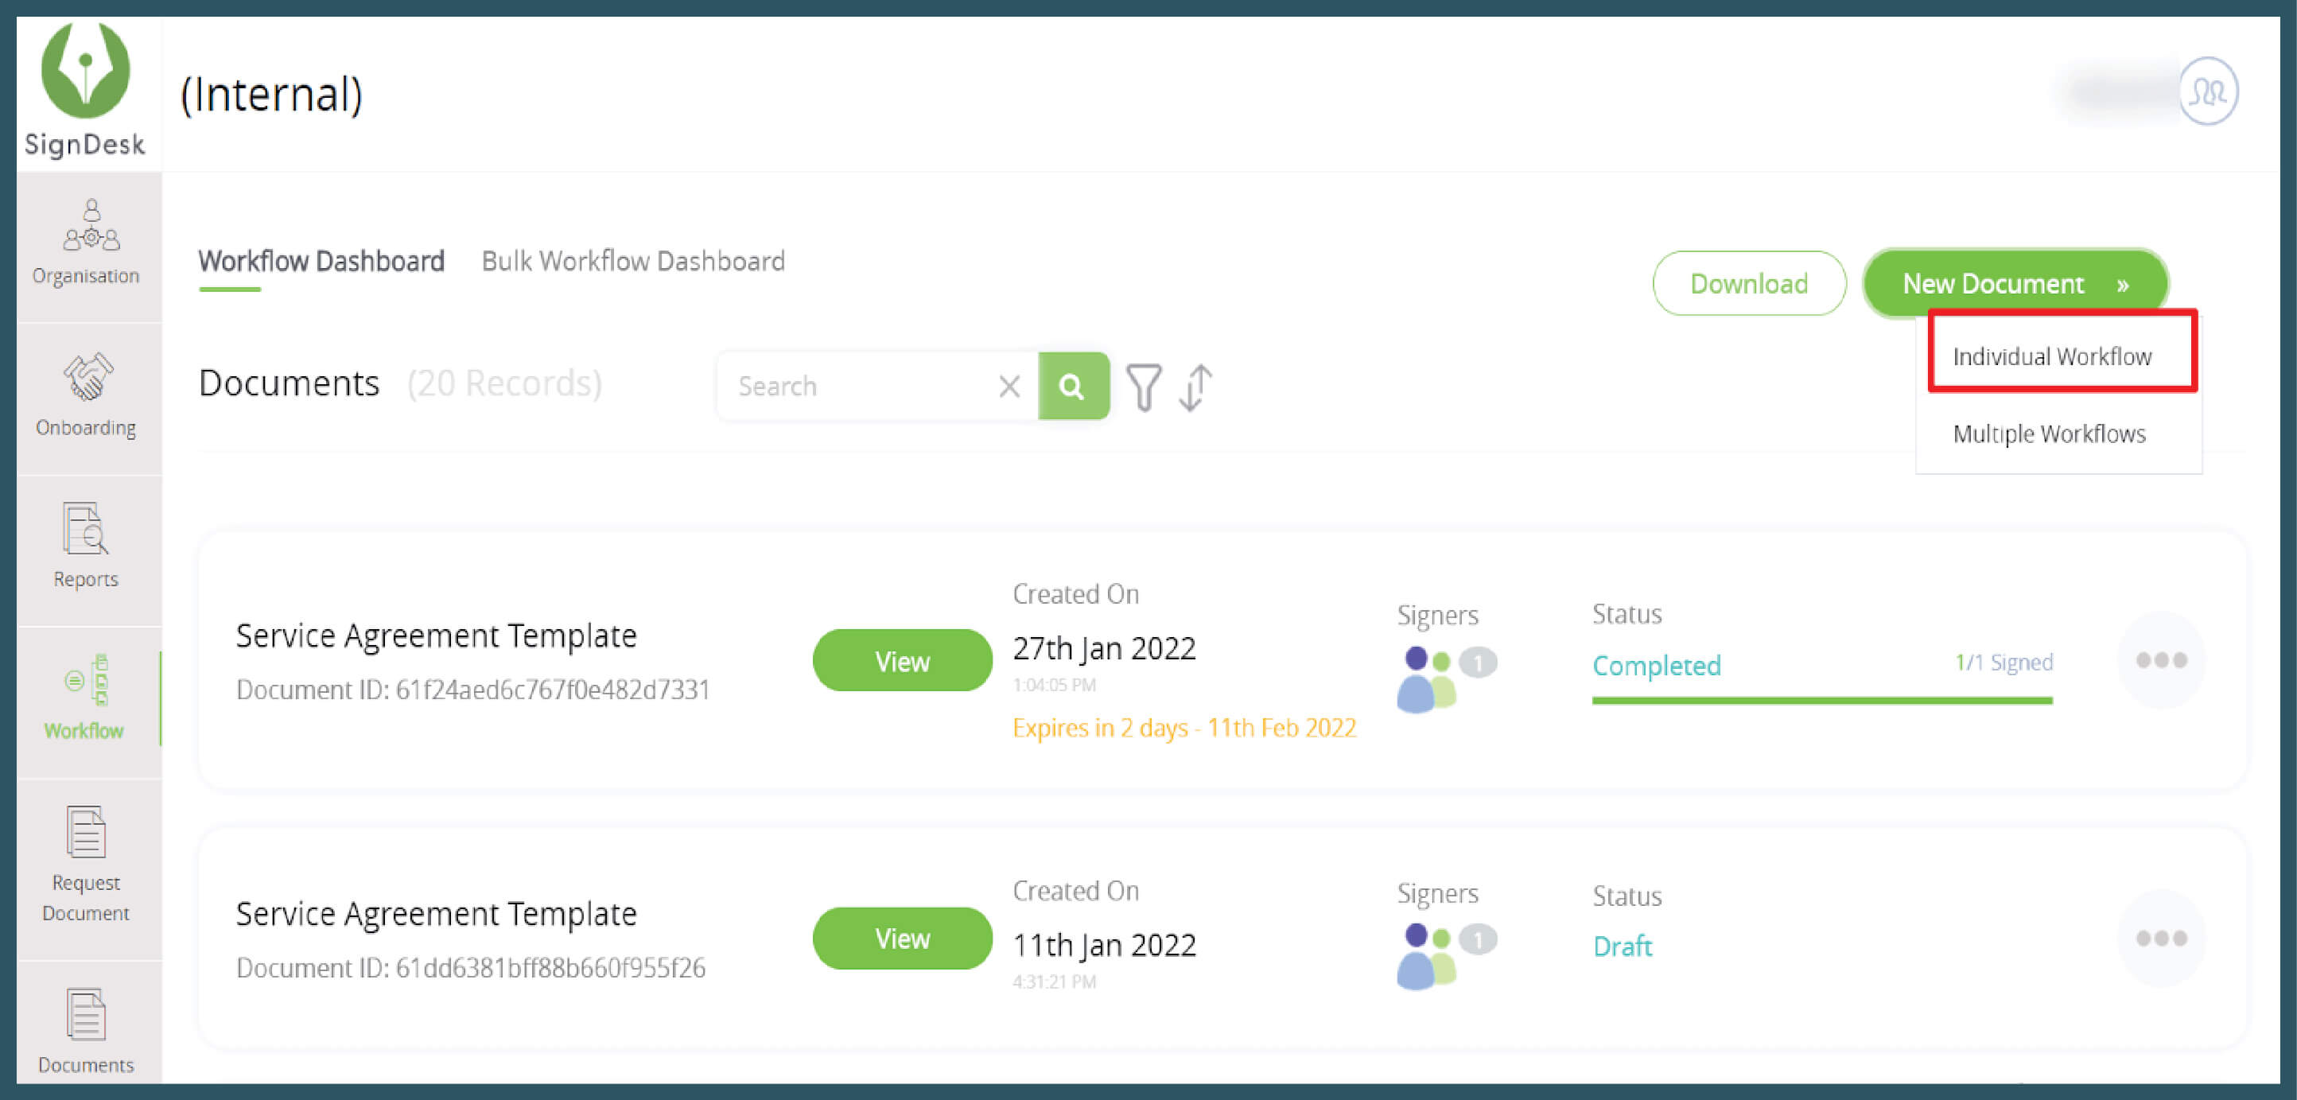
Task: Click the filter funnel icon
Action: click(1143, 387)
